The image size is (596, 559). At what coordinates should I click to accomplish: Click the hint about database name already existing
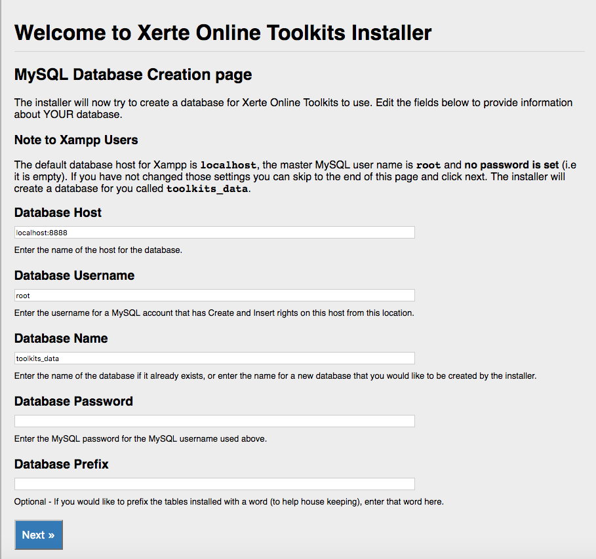pyautogui.click(x=275, y=376)
